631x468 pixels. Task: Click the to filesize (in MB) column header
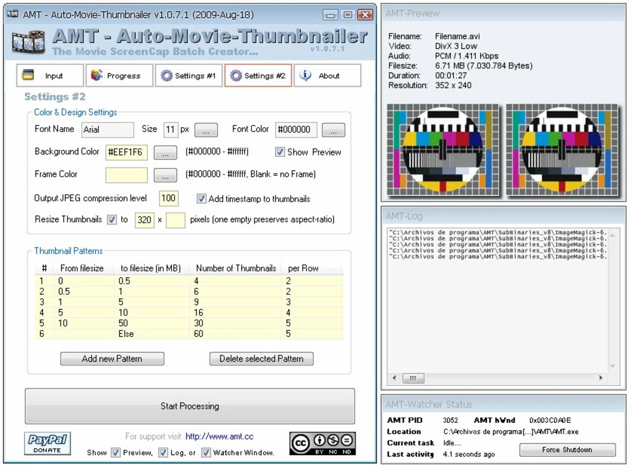coord(151,268)
